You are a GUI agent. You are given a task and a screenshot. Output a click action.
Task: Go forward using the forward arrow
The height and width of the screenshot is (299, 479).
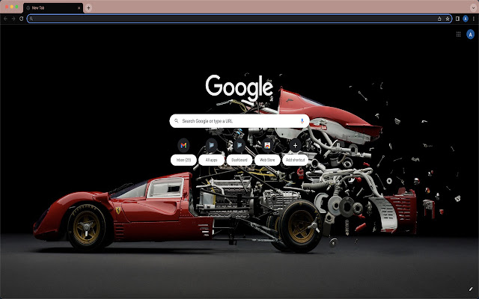click(x=13, y=19)
